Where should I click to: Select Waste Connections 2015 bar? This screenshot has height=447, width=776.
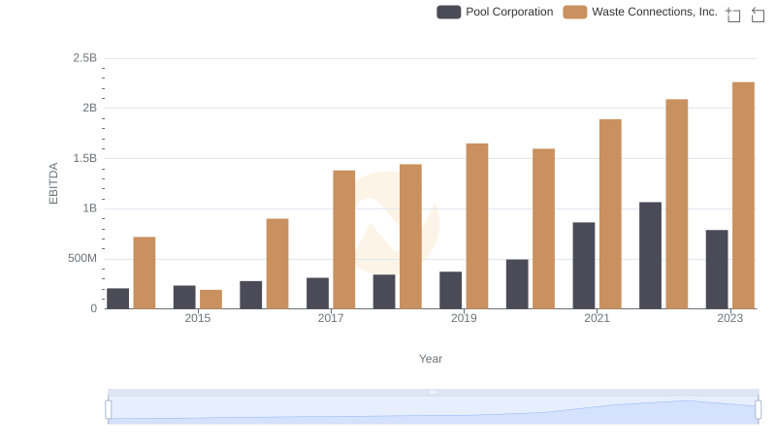[210, 300]
